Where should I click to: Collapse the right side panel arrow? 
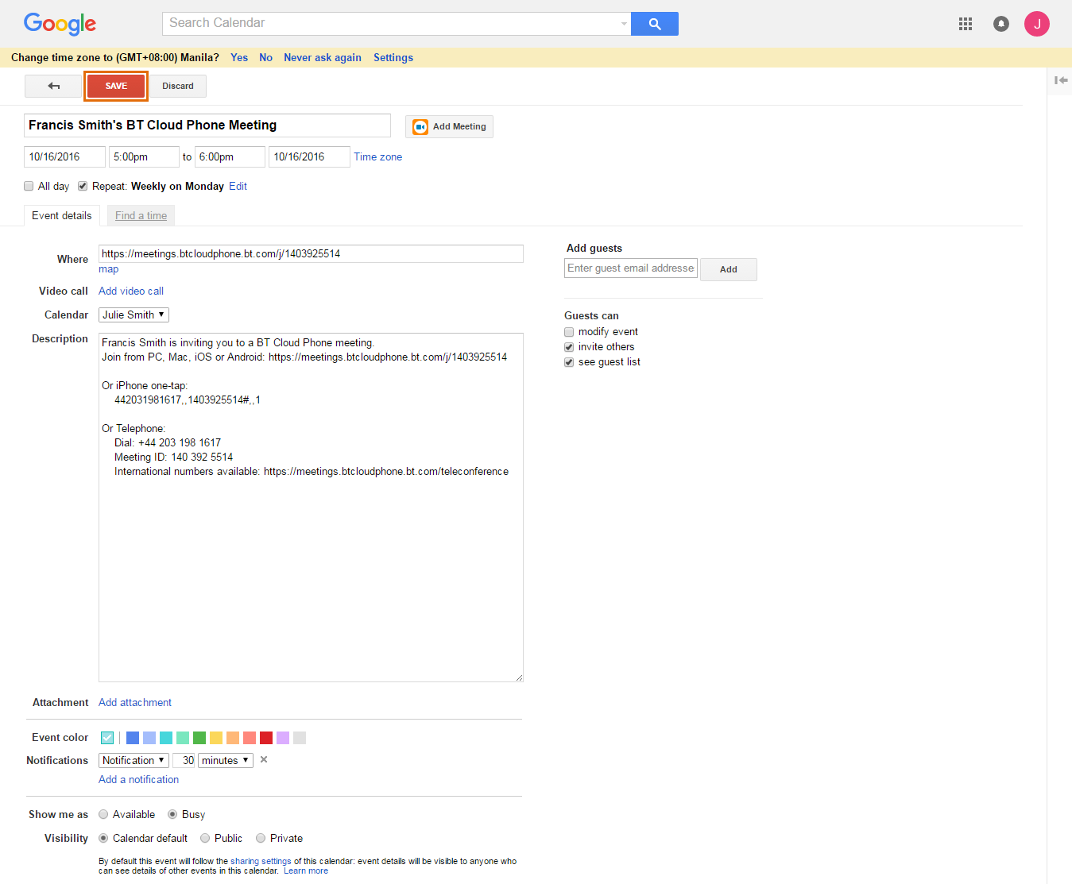(x=1061, y=80)
